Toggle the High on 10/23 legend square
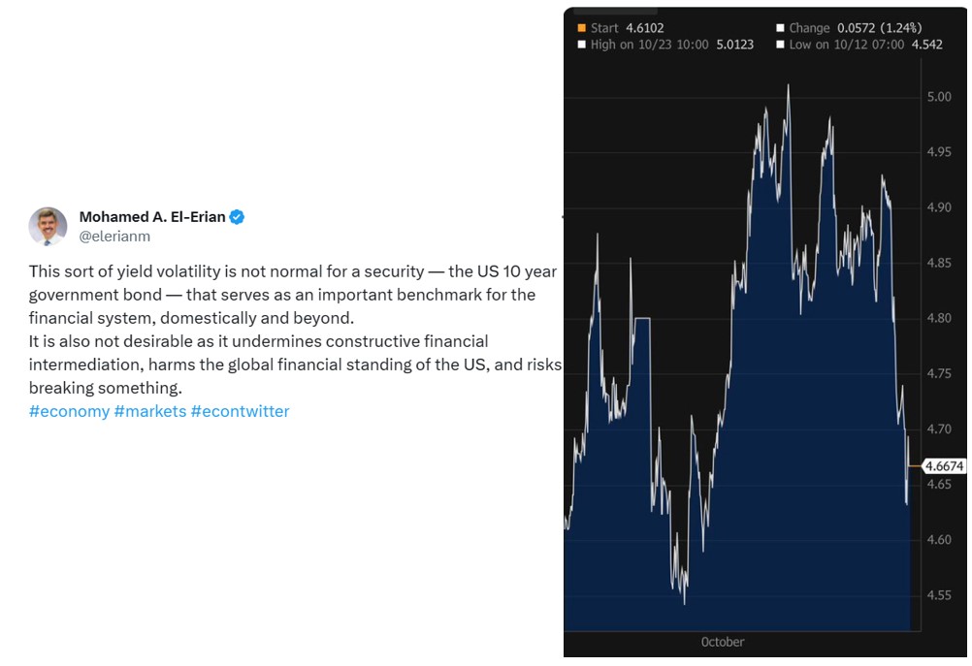The image size is (972, 666). (x=581, y=45)
